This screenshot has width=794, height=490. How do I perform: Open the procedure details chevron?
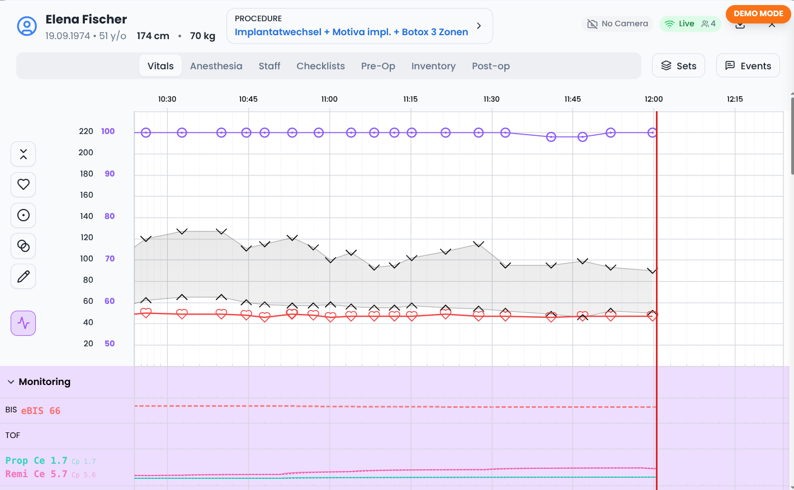pos(479,26)
